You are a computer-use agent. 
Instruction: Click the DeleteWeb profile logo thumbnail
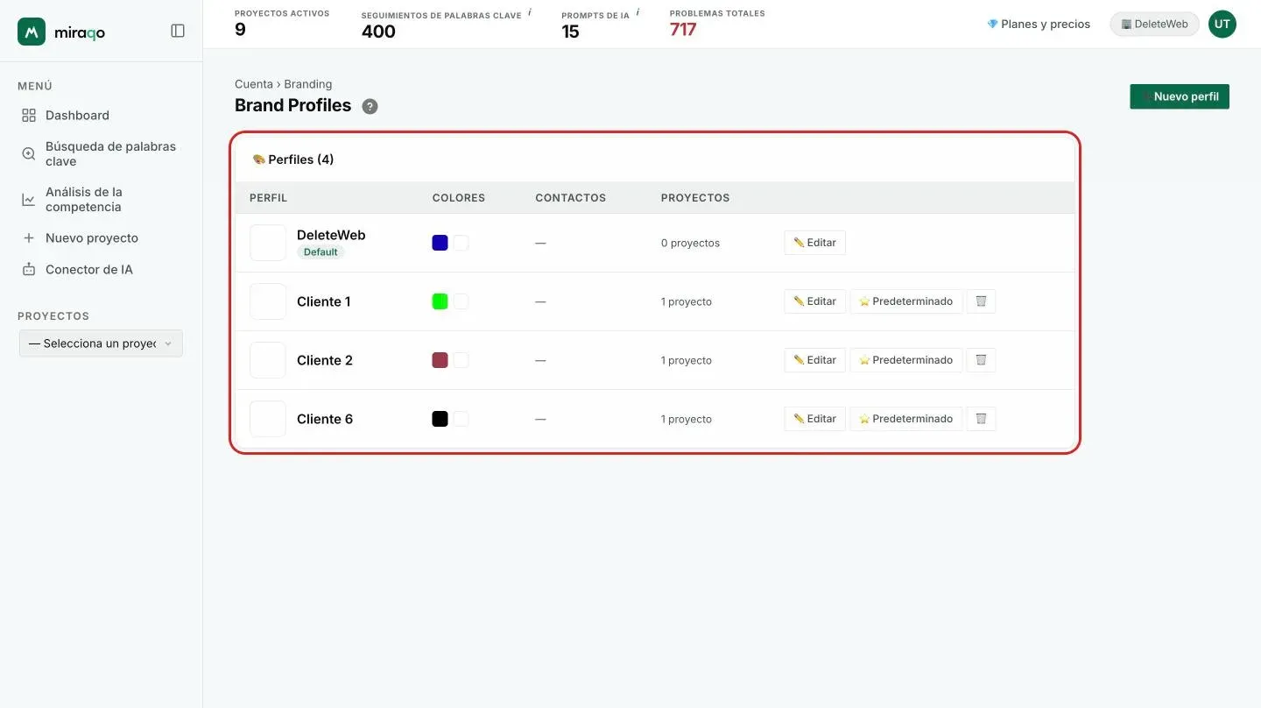click(x=268, y=243)
